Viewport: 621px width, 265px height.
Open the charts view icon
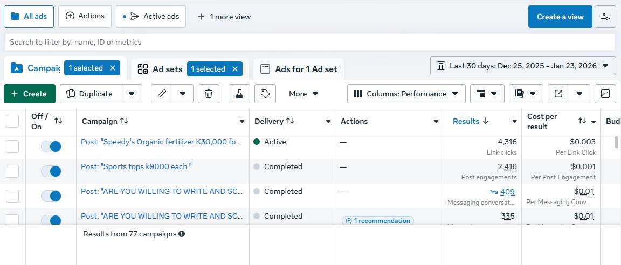click(x=605, y=94)
